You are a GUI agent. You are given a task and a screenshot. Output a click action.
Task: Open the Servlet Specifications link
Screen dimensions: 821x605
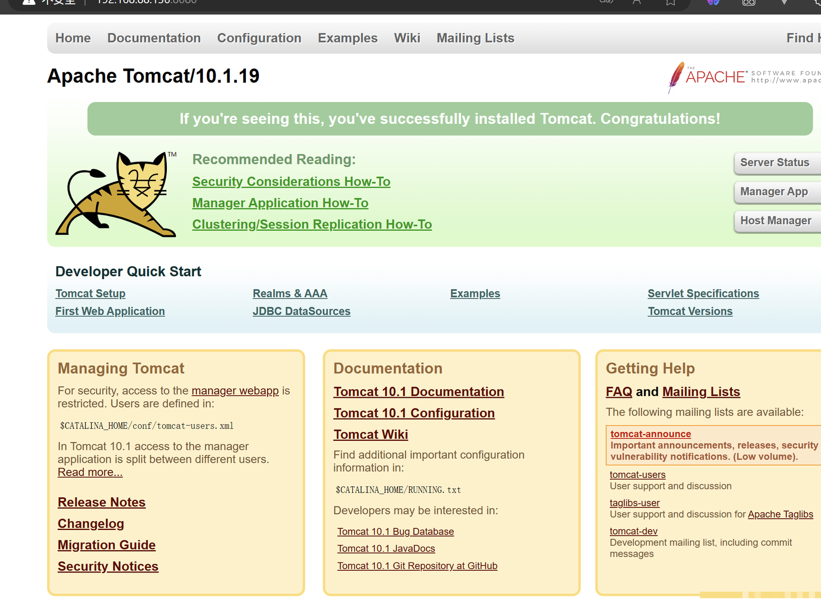point(703,294)
